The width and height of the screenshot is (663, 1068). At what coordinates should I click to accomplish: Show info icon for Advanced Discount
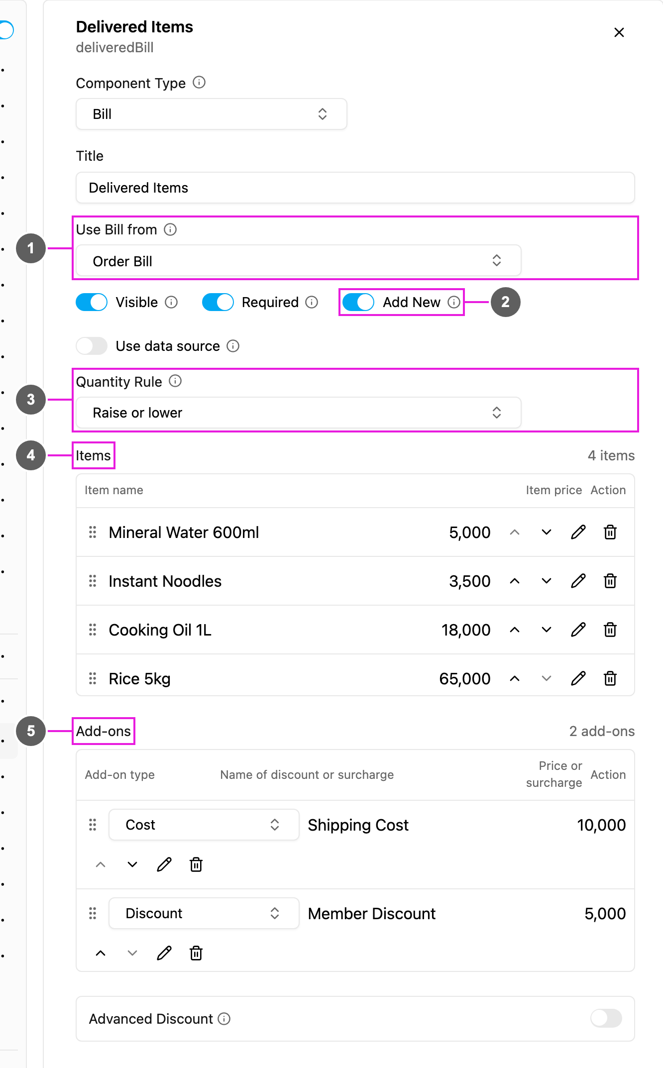point(224,1019)
